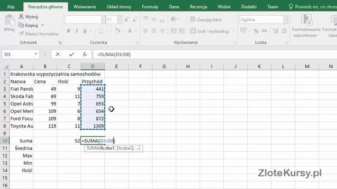Open Schowek clipboard dialog launcher
Screen dimensions: 337x189
click(x=60, y=43)
